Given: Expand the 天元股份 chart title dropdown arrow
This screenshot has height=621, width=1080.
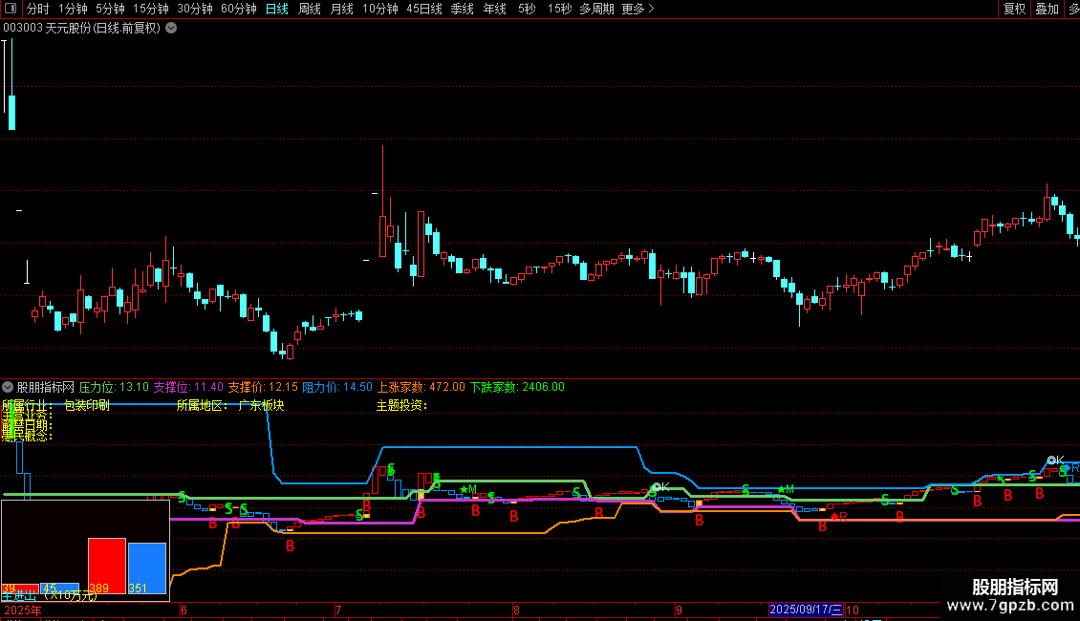Looking at the screenshot, I should (171, 28).
